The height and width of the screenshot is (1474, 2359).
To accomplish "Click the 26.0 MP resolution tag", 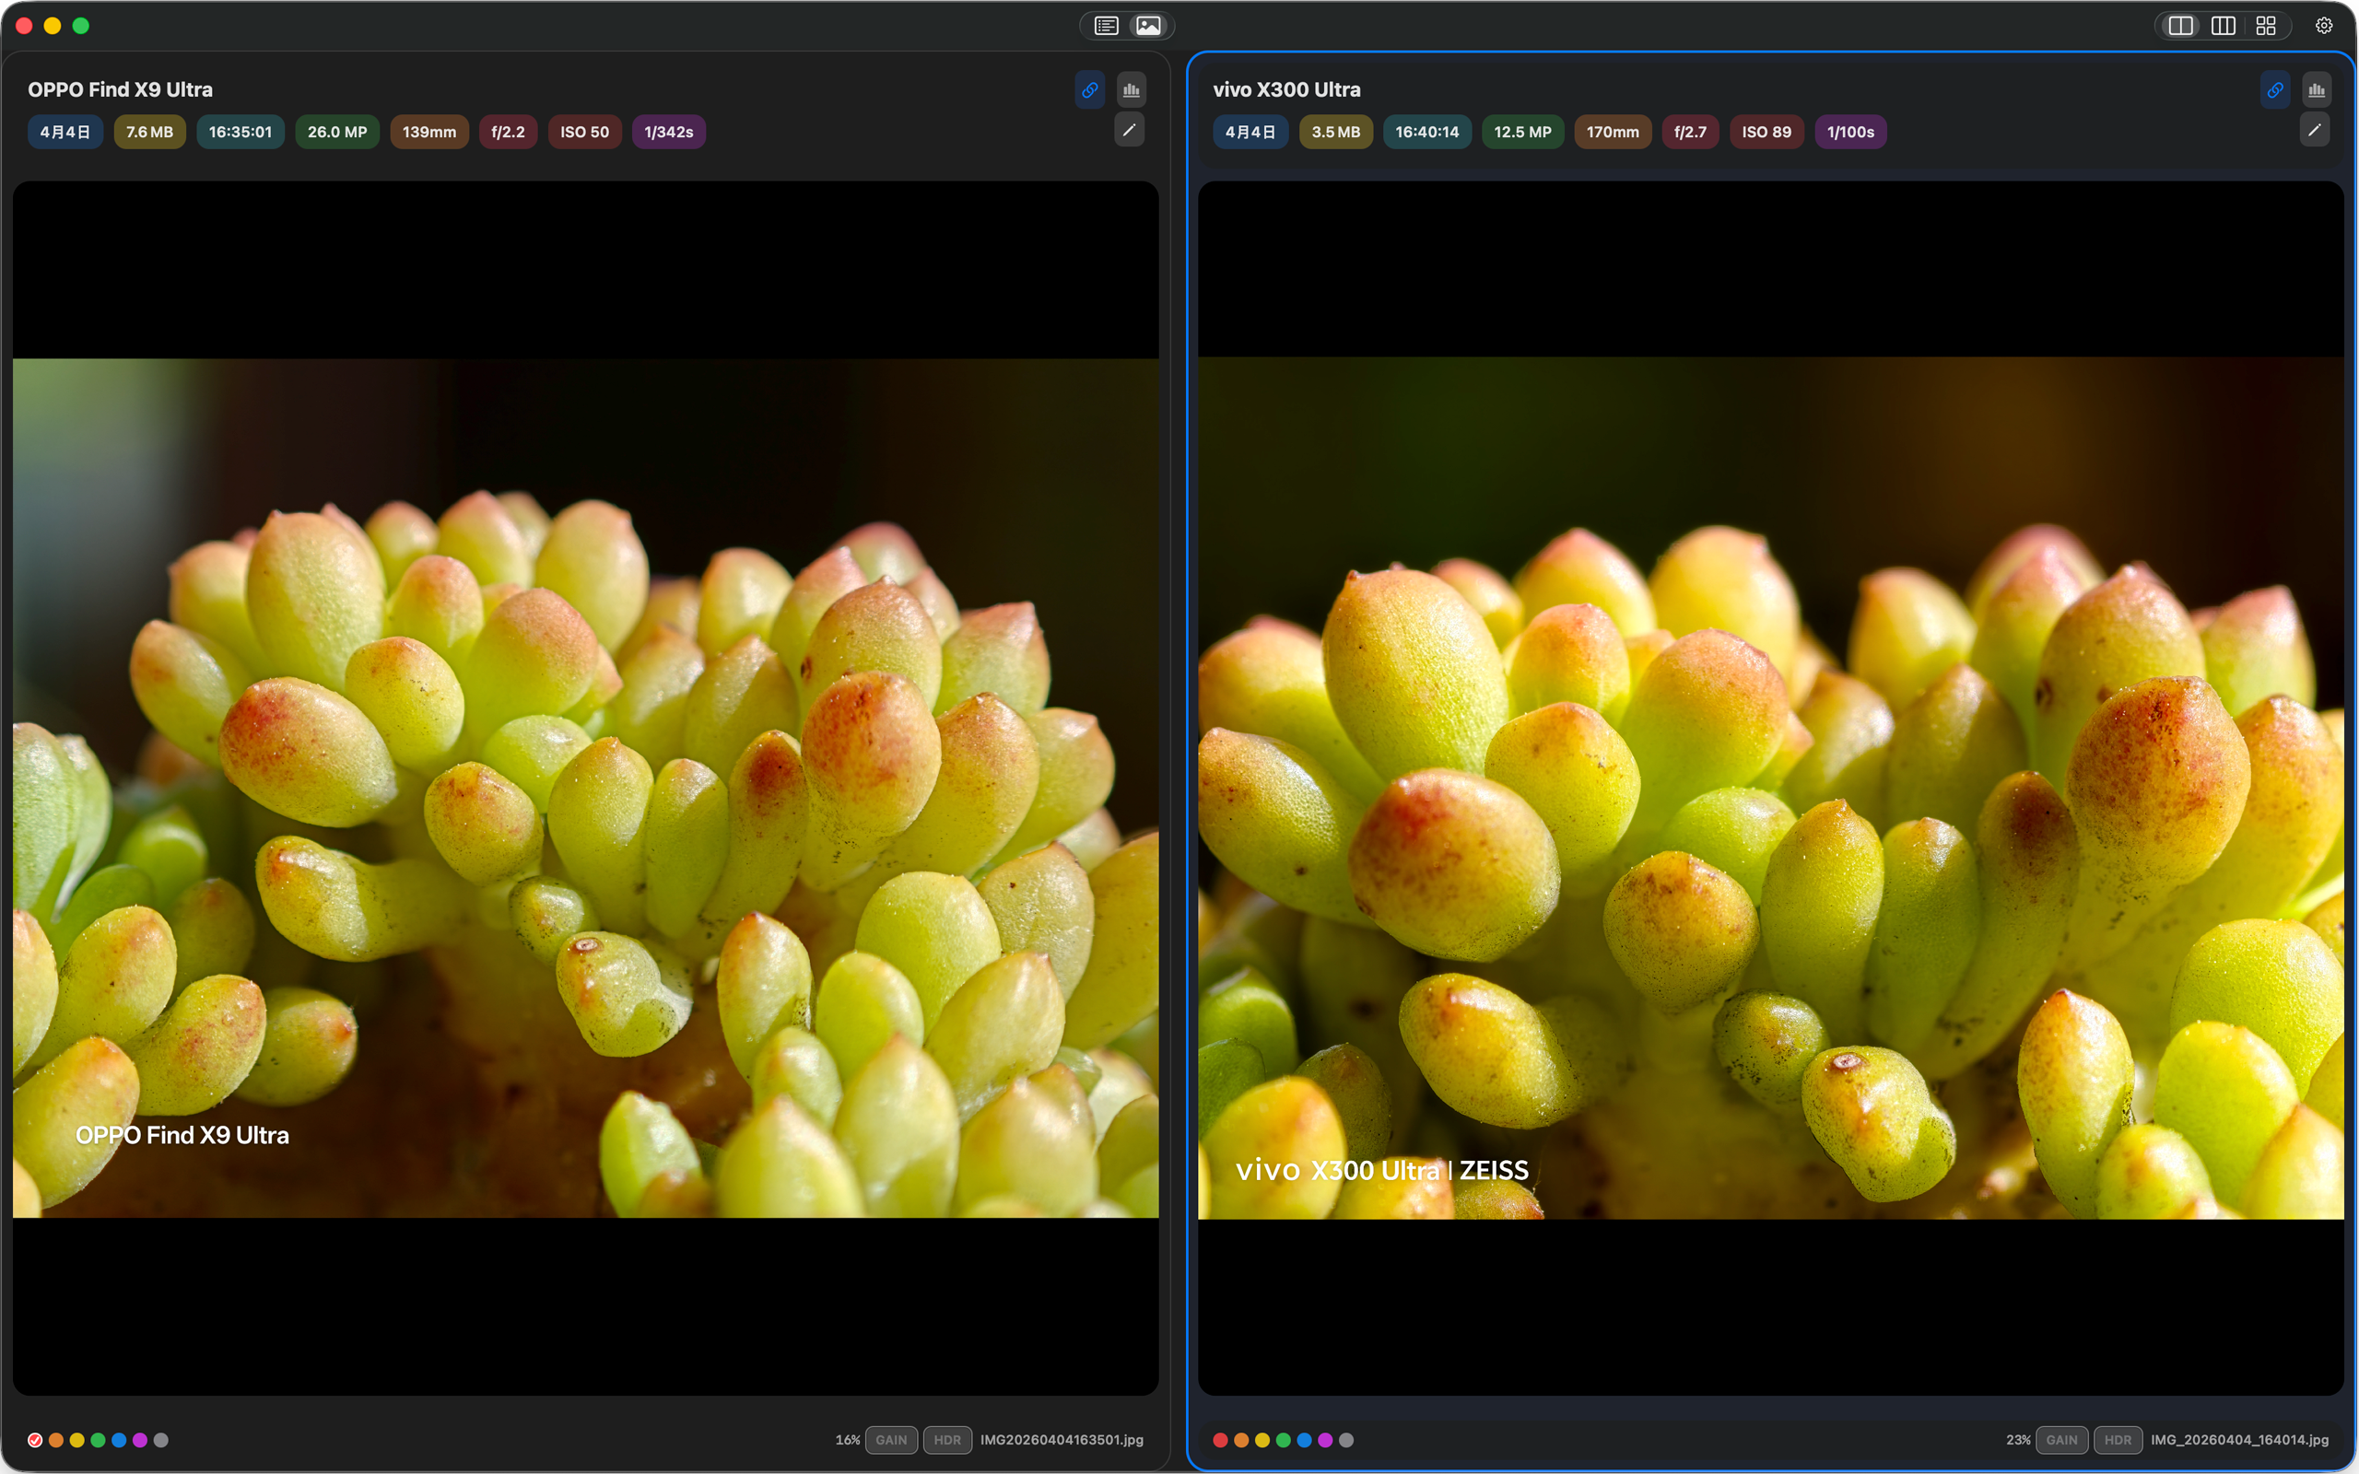I will 337,132.
